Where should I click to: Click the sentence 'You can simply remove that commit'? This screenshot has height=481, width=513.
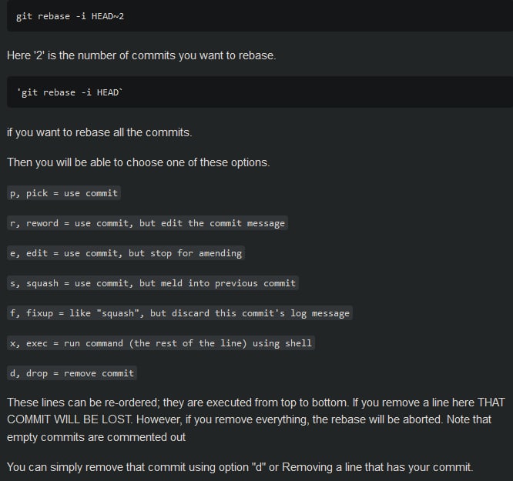240,467
